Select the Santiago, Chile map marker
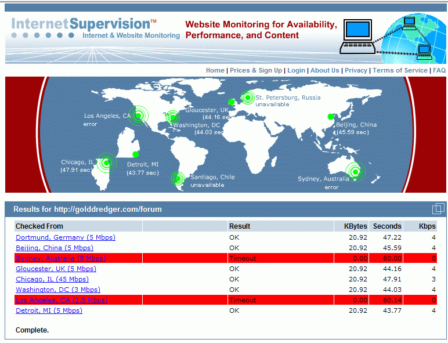448x343 pixels. [x=178, y=179]
